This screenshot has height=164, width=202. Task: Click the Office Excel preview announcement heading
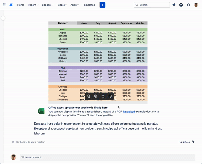(x=78, y=108)
